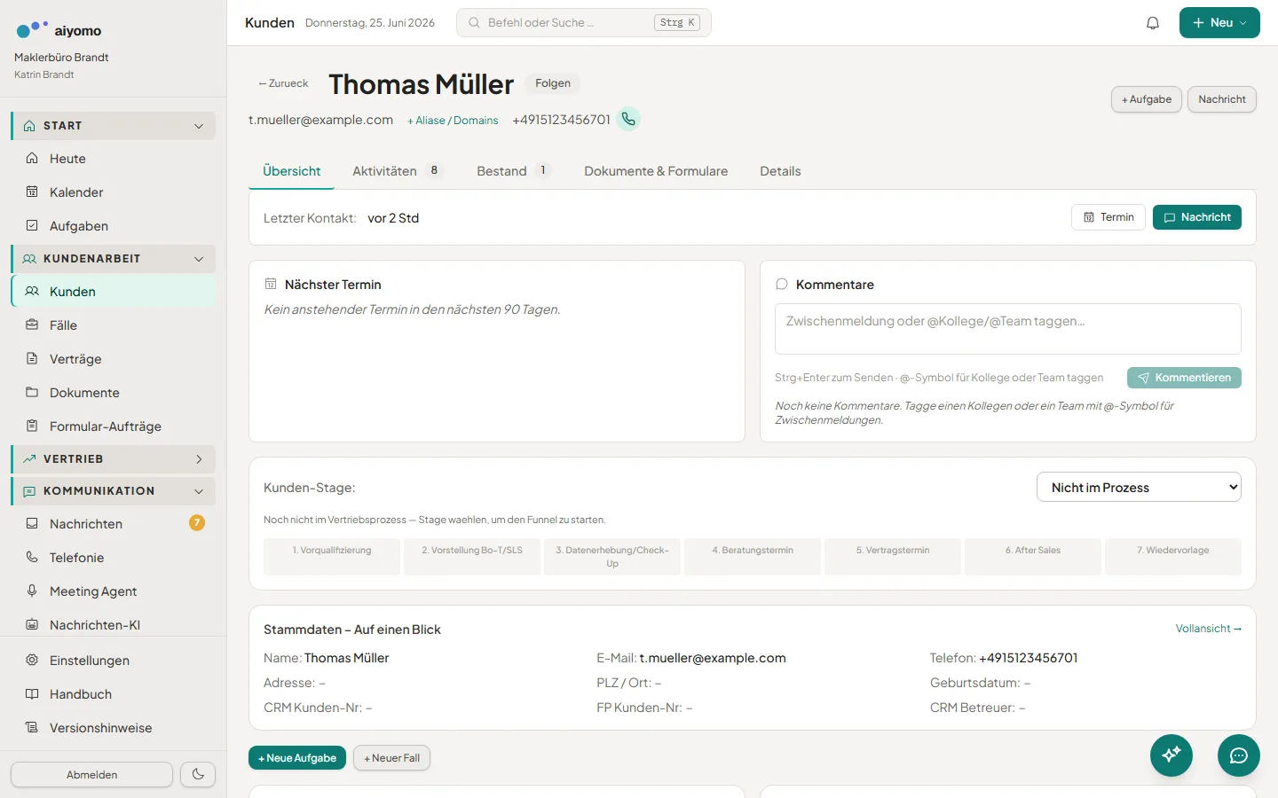Click +Aufgabe button at top right
Image resolution: width=1278 pixels, height=798 pixels.
coord(1147,99)
